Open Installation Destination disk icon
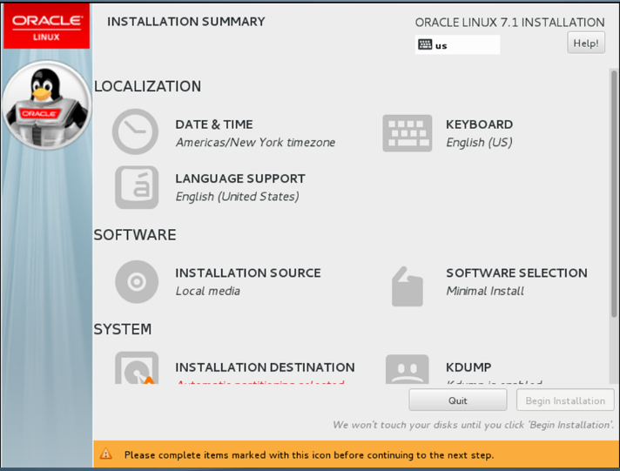620x471 pixels. [x=137, y=367]
